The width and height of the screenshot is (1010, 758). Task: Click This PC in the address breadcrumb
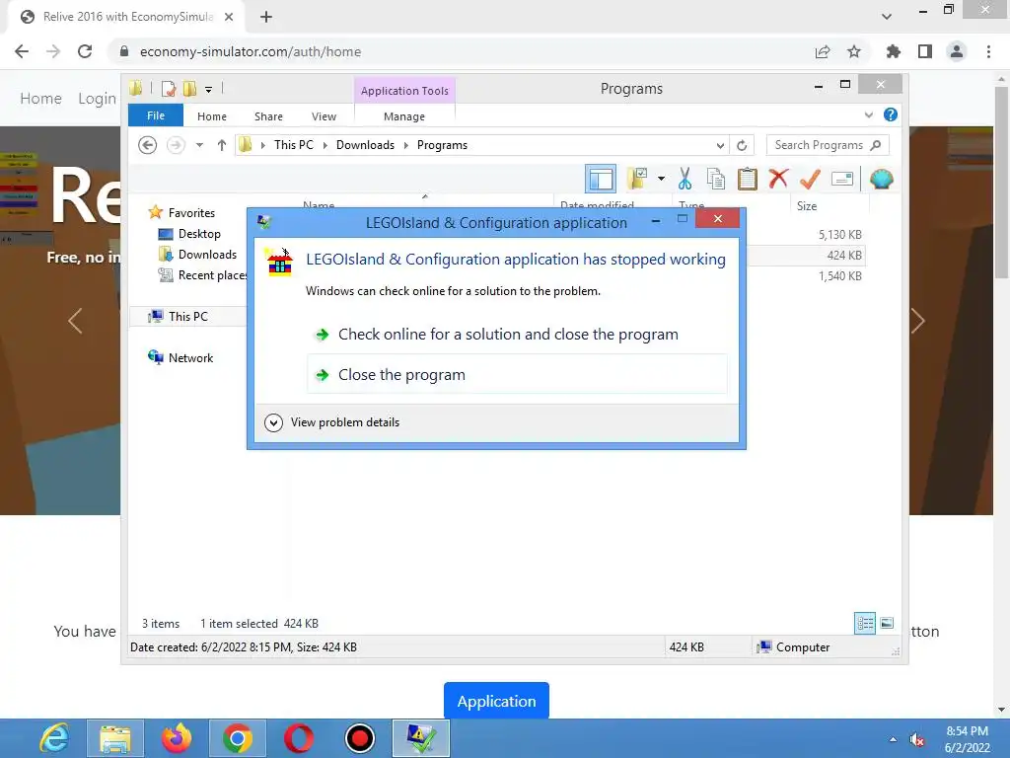[x=294, y=145]
